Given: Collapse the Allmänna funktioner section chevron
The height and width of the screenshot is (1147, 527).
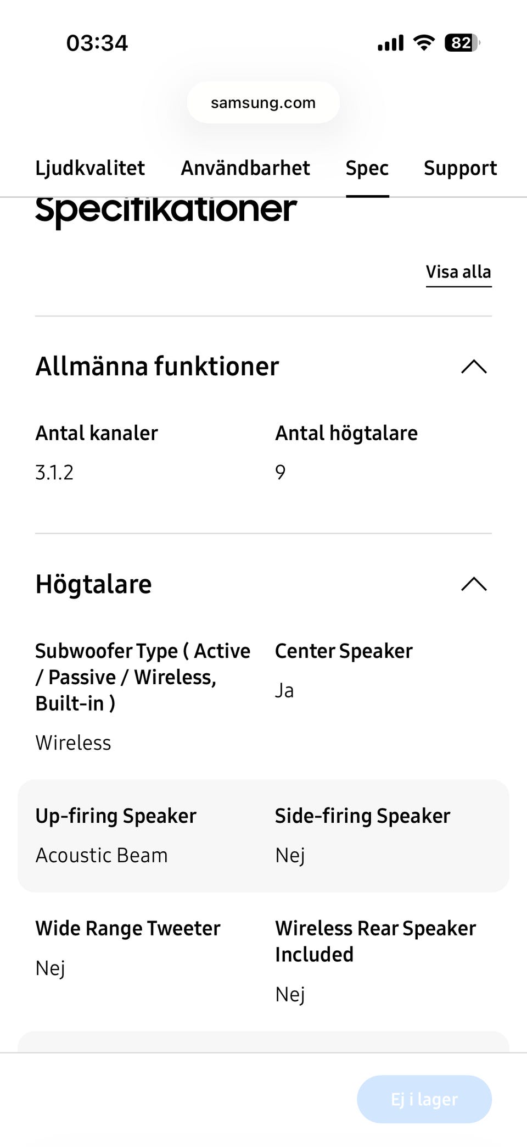Looking at the screenshot, I should [x=474, y=367].
